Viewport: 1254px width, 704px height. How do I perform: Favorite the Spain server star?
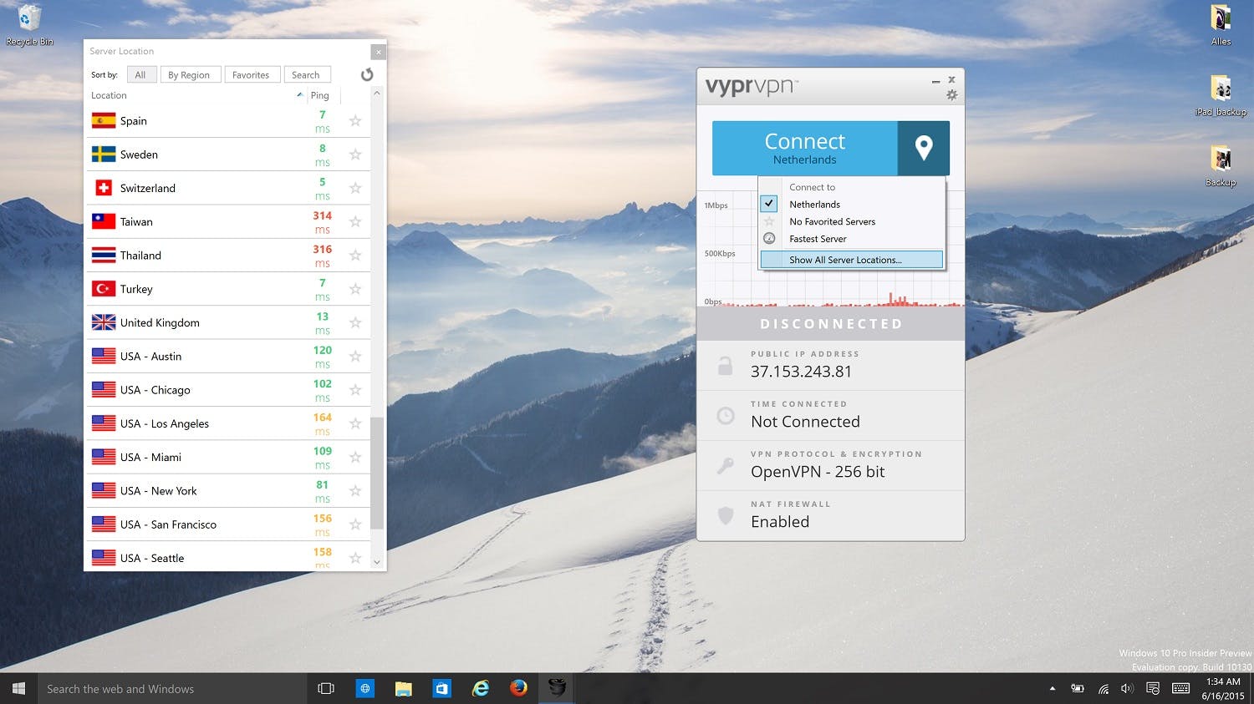(355, 121)
